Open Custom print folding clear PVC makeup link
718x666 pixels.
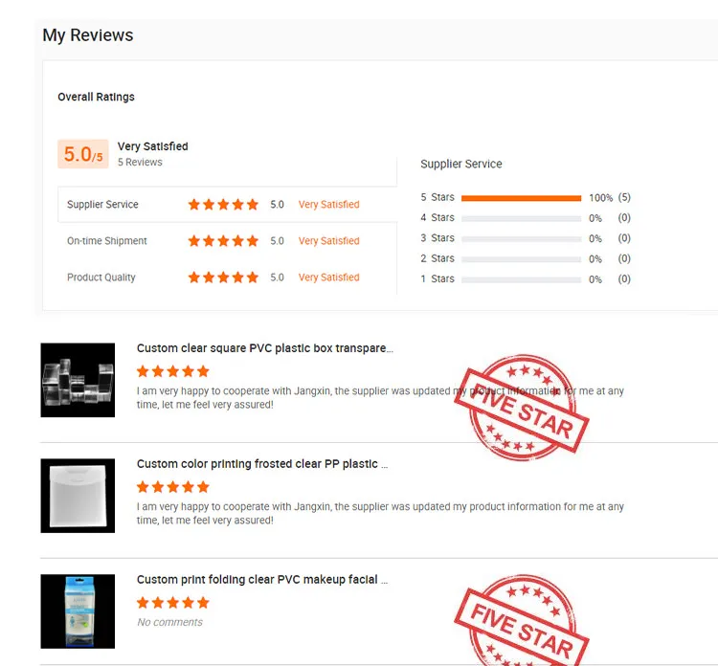click(x=262, y=580)
